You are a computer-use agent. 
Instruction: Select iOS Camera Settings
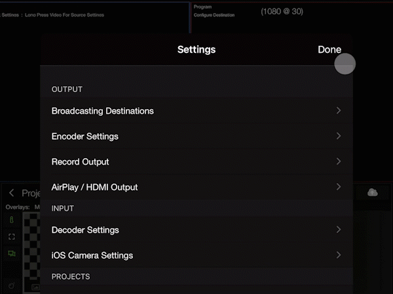pos(92,255)
